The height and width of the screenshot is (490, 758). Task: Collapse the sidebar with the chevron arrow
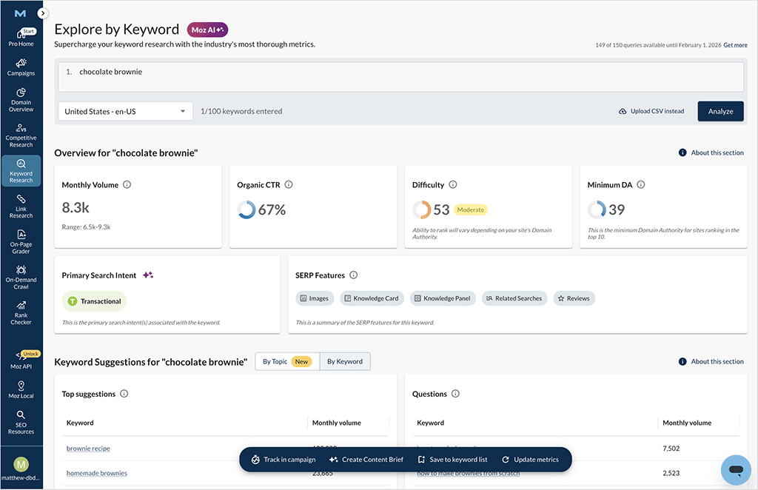coord(42,13)
